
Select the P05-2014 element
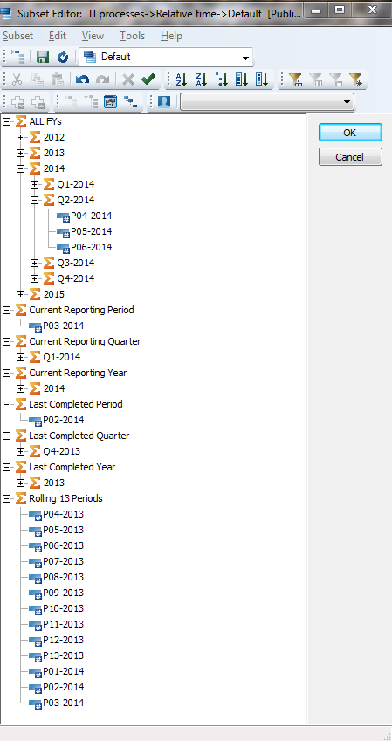[x=92, y=231]
